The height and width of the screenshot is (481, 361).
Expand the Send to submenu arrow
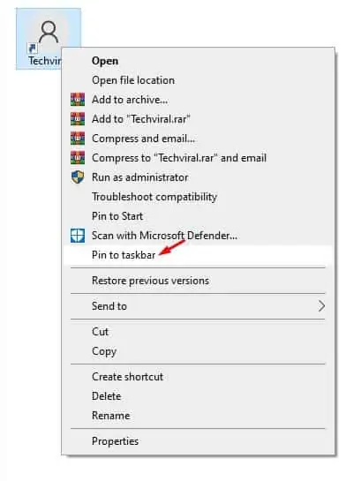pyautogui.click(x=321, y=306)
